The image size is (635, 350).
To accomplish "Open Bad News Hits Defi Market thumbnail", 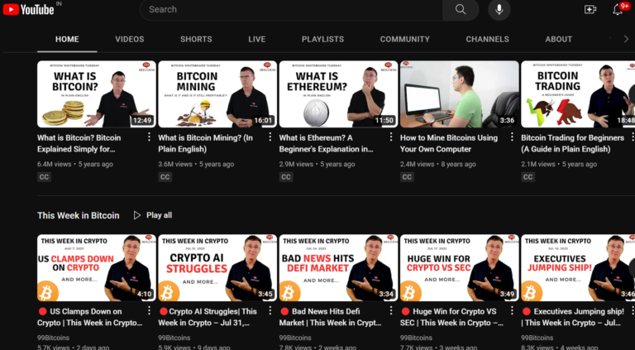I will pyautogui.click(x=338, y=268).
